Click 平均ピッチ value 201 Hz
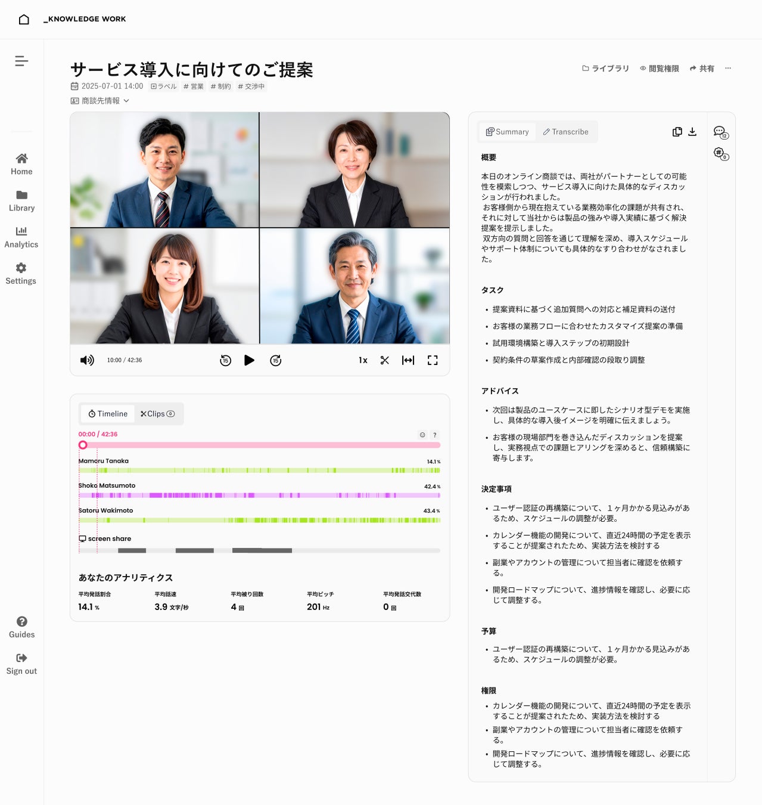The width and height of the screenshot is (762, 805). (x=318, y=607)
